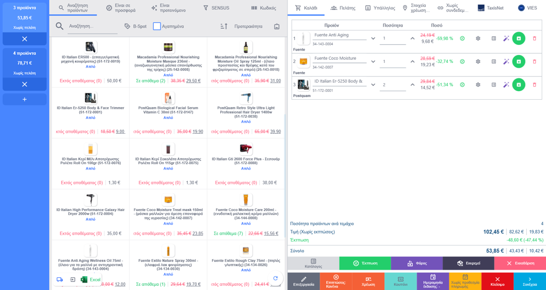Click the Εκκρεμεί button

(468, 263)
